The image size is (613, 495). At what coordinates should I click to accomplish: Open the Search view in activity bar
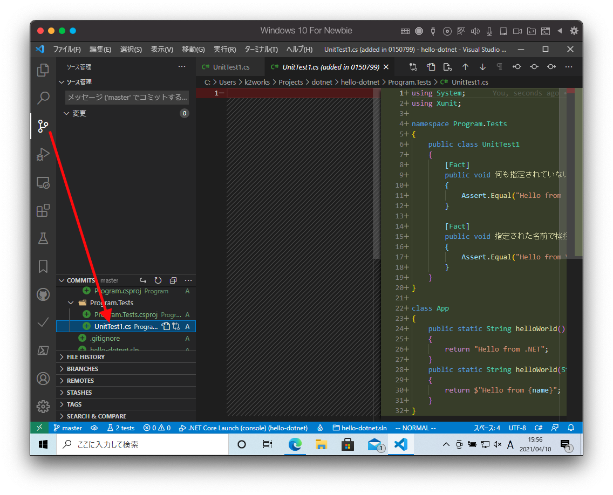coord(43,98)
